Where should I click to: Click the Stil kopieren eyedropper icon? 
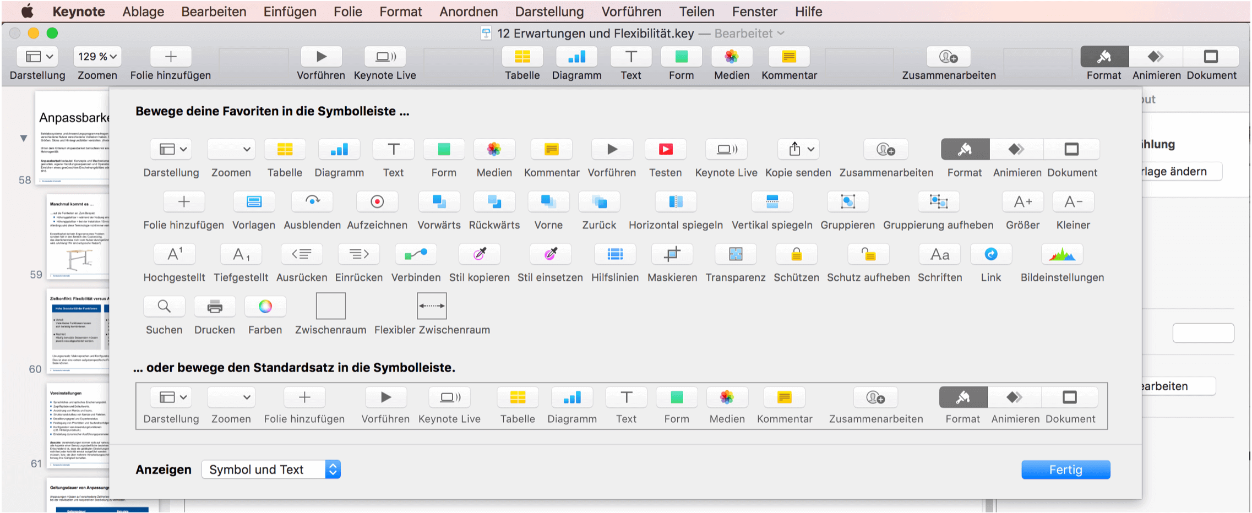(x=479, y=254)
